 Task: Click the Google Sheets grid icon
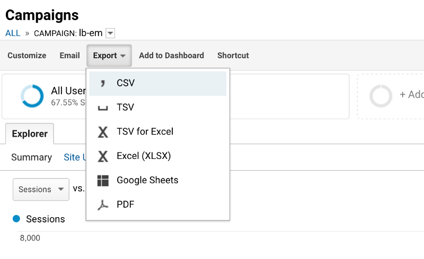(103, 181)
